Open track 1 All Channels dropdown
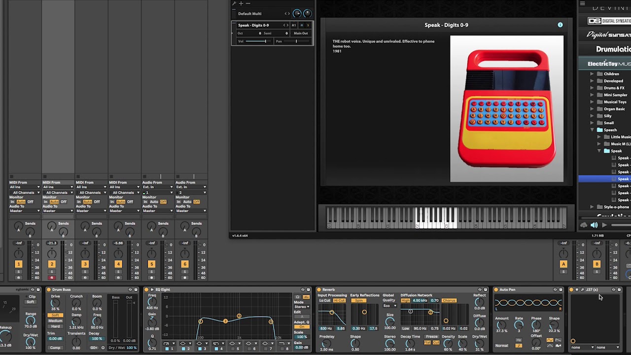Viewport: 631px width, 355px height. click(25, 193)
